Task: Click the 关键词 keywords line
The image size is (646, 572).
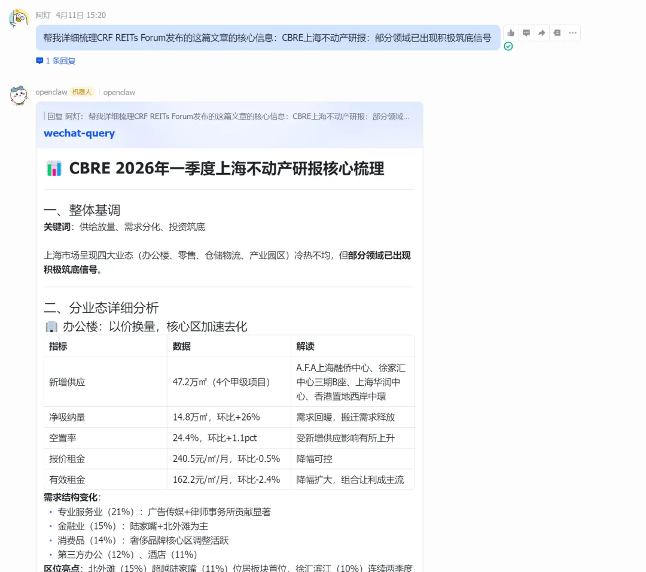Action: (124, 227)
